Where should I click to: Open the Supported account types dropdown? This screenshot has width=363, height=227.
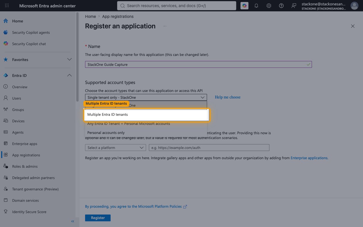(x=146, y=97)
